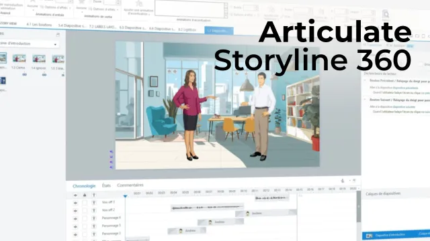430x241 pixels.
Task: Collapse the Bouton Précédent trigger group
Action: point(365,80)
